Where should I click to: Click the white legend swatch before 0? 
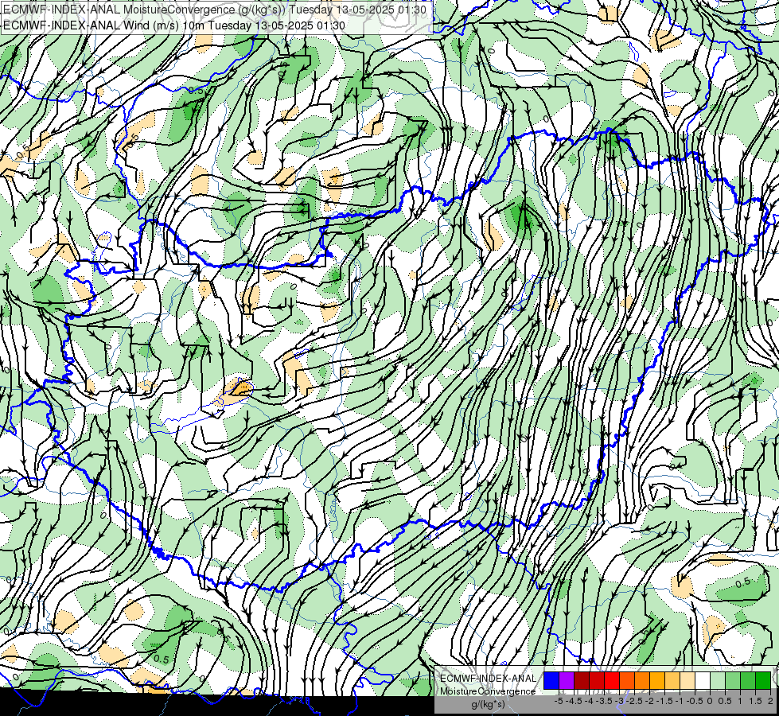[x=703, y=680]
